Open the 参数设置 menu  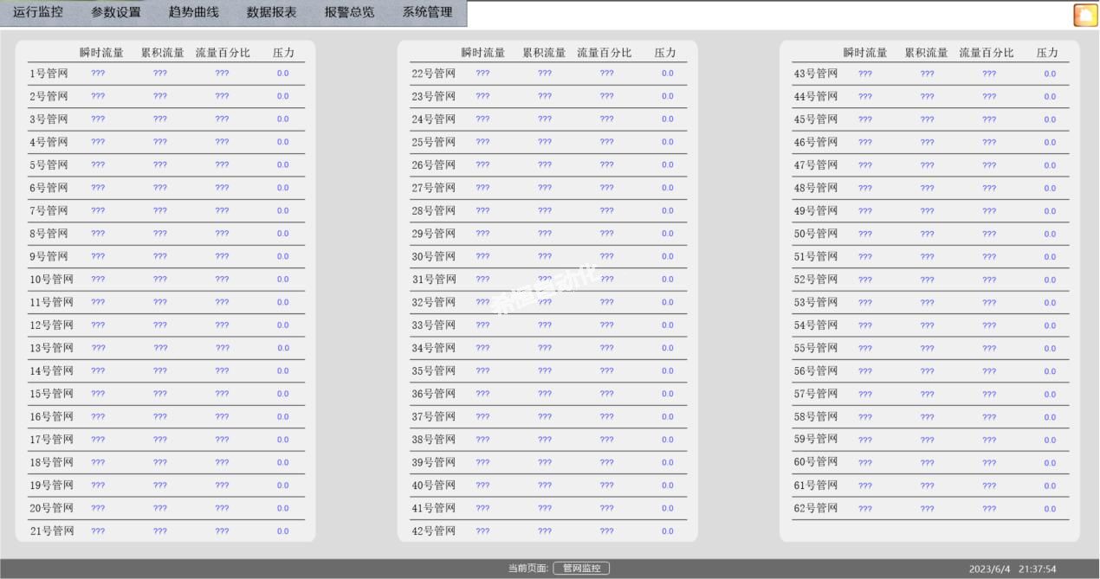click(116, 13)
